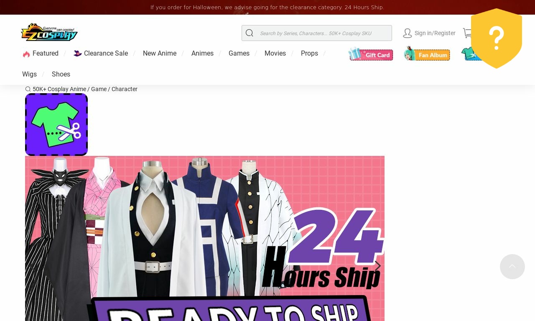Click the Gift Card banner button
Image resolution: width=535 pixels, height=321 pixels.
tap(371, 54)
